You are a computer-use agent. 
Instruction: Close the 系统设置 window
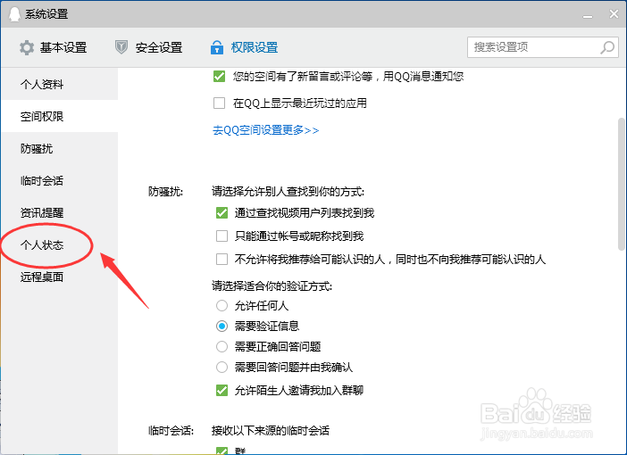pyautogui.click(x=614, y=14)
